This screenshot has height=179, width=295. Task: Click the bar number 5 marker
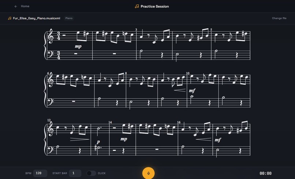pyautogui.click(x=211, y=30)
